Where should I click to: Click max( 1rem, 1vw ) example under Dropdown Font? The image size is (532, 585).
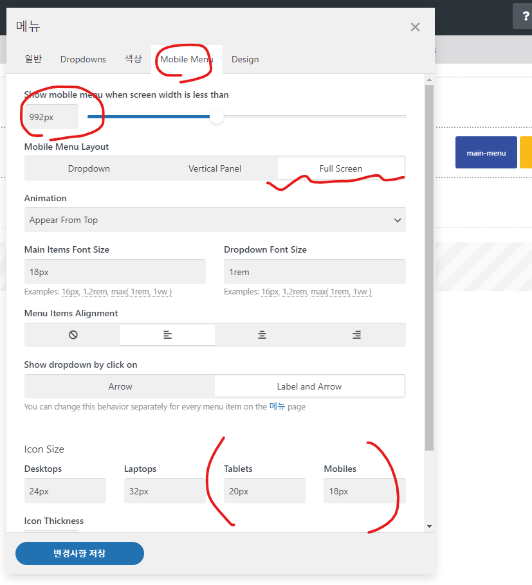[341, 292]
